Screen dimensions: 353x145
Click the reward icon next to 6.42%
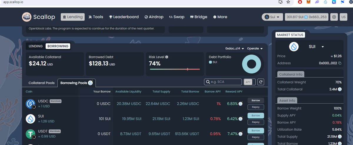pyautogui.click(x=241, y=119)
